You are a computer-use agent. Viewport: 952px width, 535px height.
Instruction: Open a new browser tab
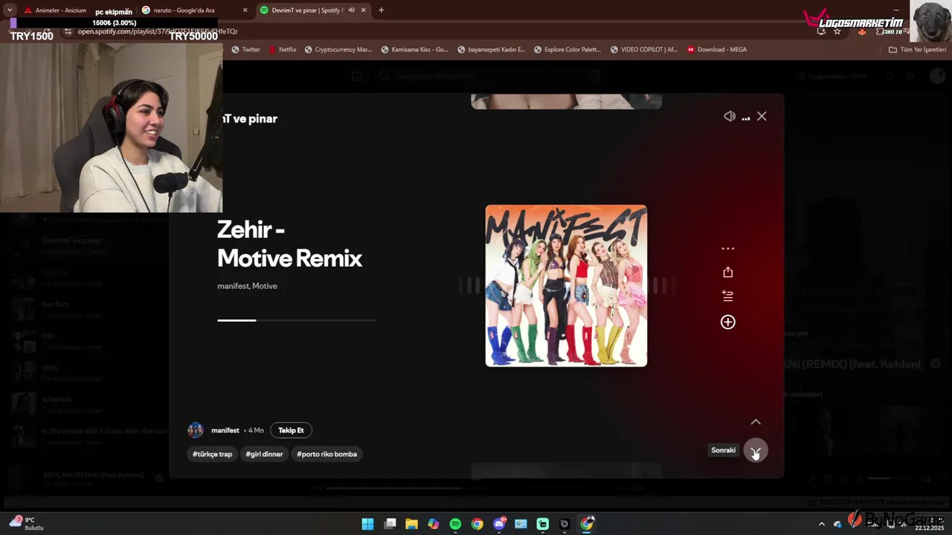(x=382, y=10)
